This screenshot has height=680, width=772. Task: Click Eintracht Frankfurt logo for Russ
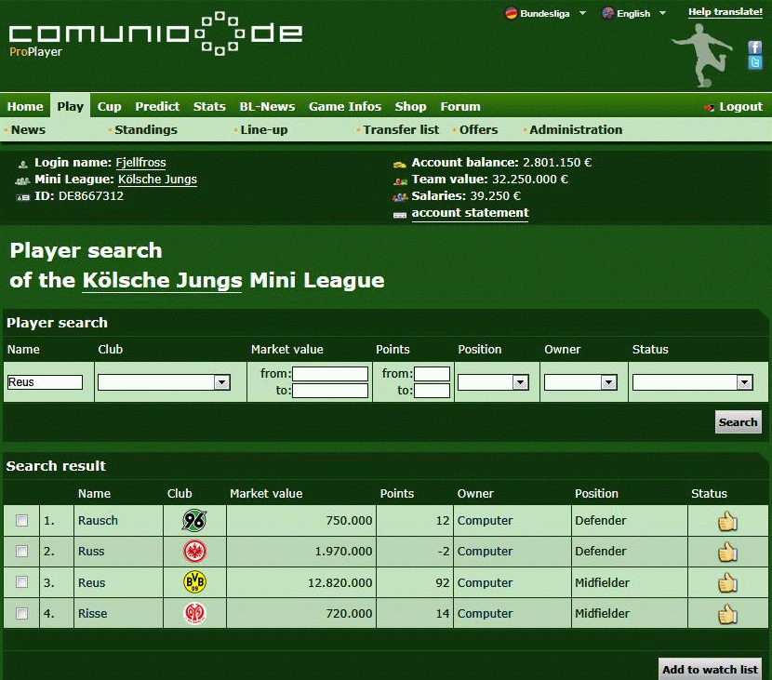pos(194,552)
